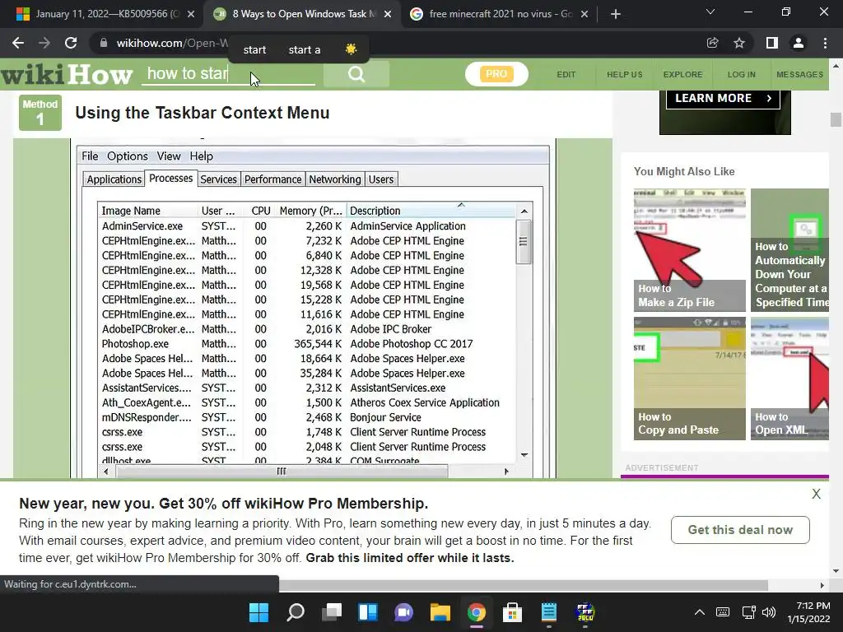Viewport: 843px width, 632px height.
Task: Open the Chat app on taskbar
Action: (404, 612)
